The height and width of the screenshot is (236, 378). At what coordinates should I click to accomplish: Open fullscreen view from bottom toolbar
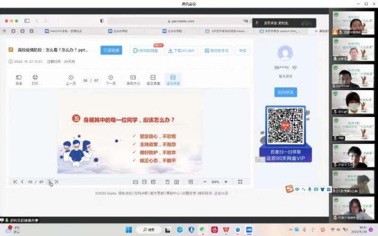(240, 182)
